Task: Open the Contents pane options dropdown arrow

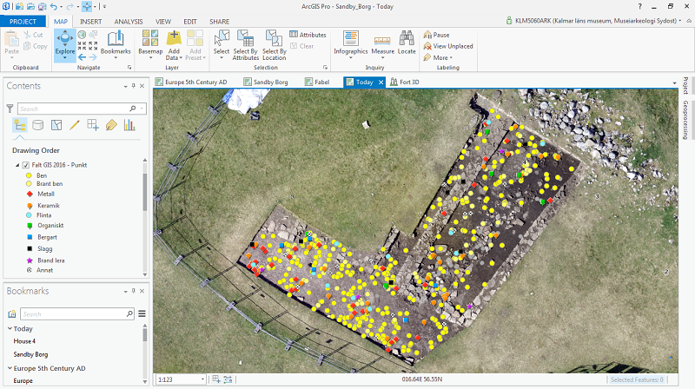Action: (125, 86)
